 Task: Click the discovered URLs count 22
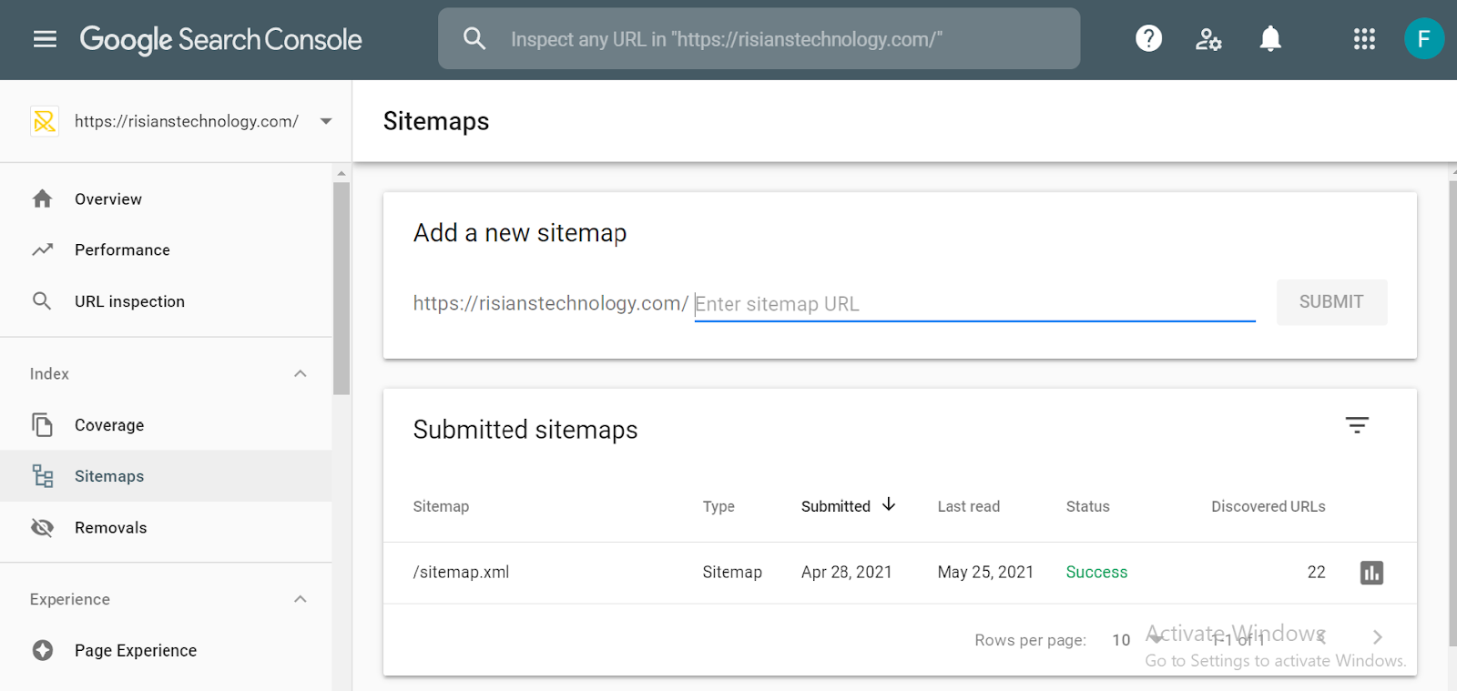1316,572
